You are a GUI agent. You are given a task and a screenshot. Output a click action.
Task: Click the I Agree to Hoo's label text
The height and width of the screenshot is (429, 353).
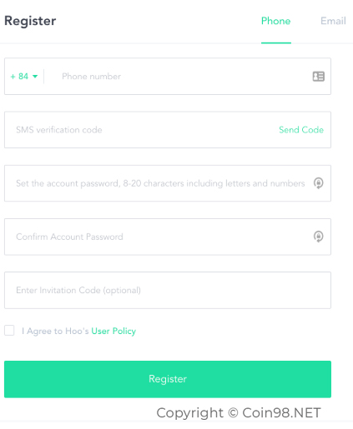(x=55, y=331)
